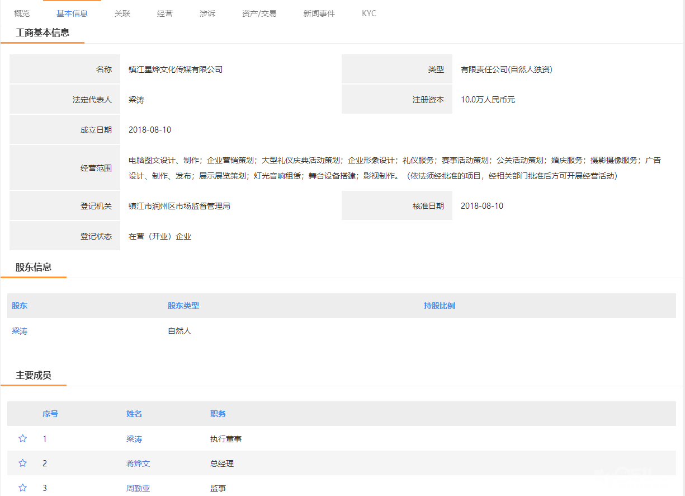The height and width of the screenshot is (496, 685).
Task: Switch to the 新闻事件 tab
Action: 319,13
